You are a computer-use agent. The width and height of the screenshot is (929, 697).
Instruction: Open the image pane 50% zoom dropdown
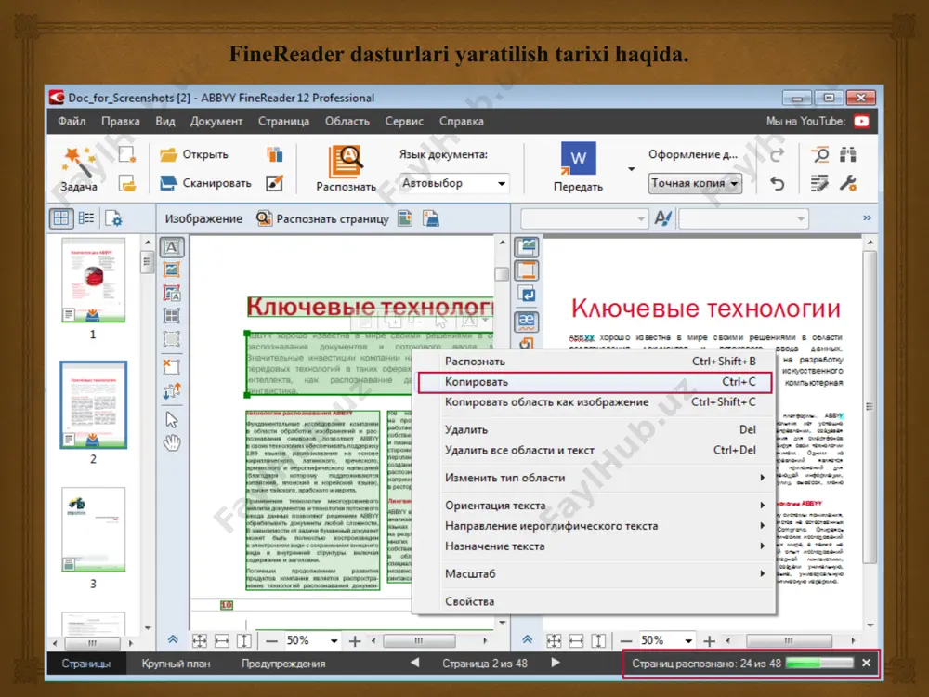tap(312, 640)
